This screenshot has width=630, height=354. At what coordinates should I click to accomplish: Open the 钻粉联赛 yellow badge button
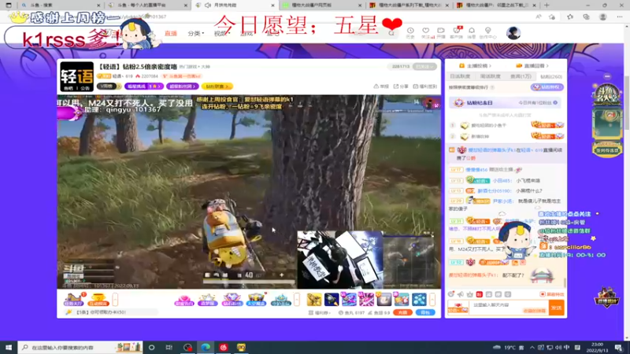(x=217, y=87)
